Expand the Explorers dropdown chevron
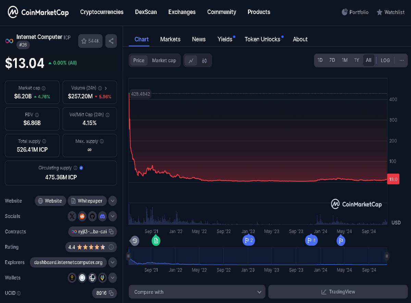411x303 pixels. click(x=113, y=262)
